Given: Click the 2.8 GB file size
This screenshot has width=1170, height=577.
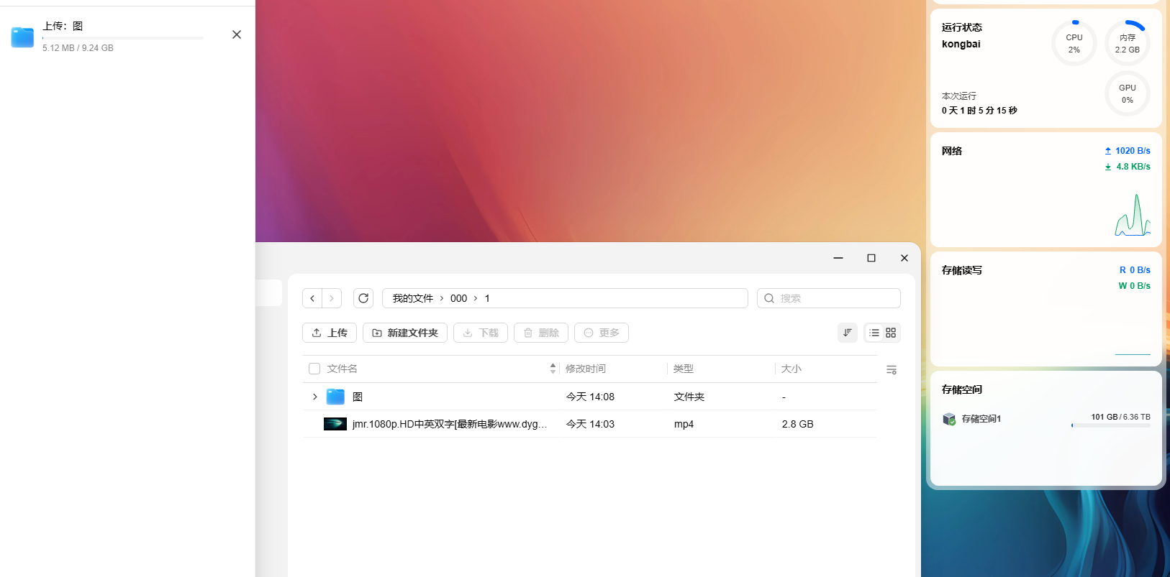Looking at the screenshot, I should [797, 424].
